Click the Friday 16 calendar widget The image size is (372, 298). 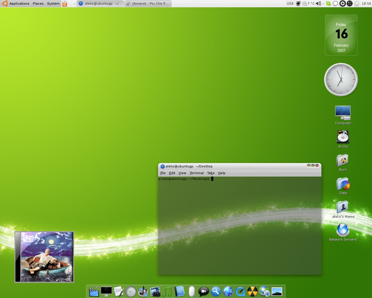point(341,35)
